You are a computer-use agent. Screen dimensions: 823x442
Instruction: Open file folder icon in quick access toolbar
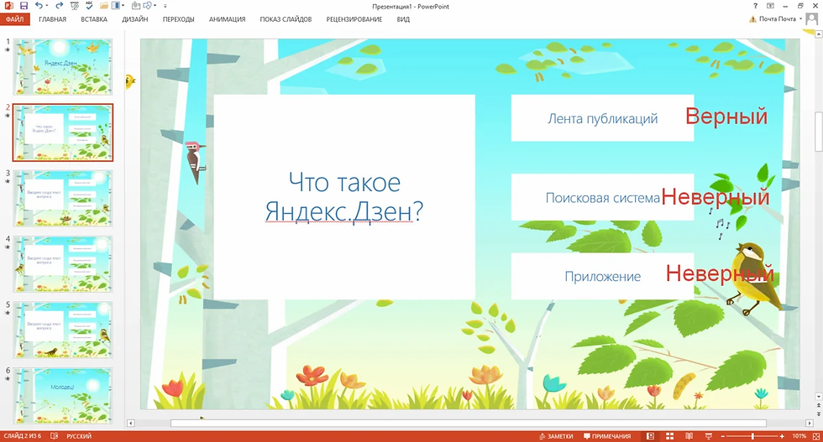point(104,6)
